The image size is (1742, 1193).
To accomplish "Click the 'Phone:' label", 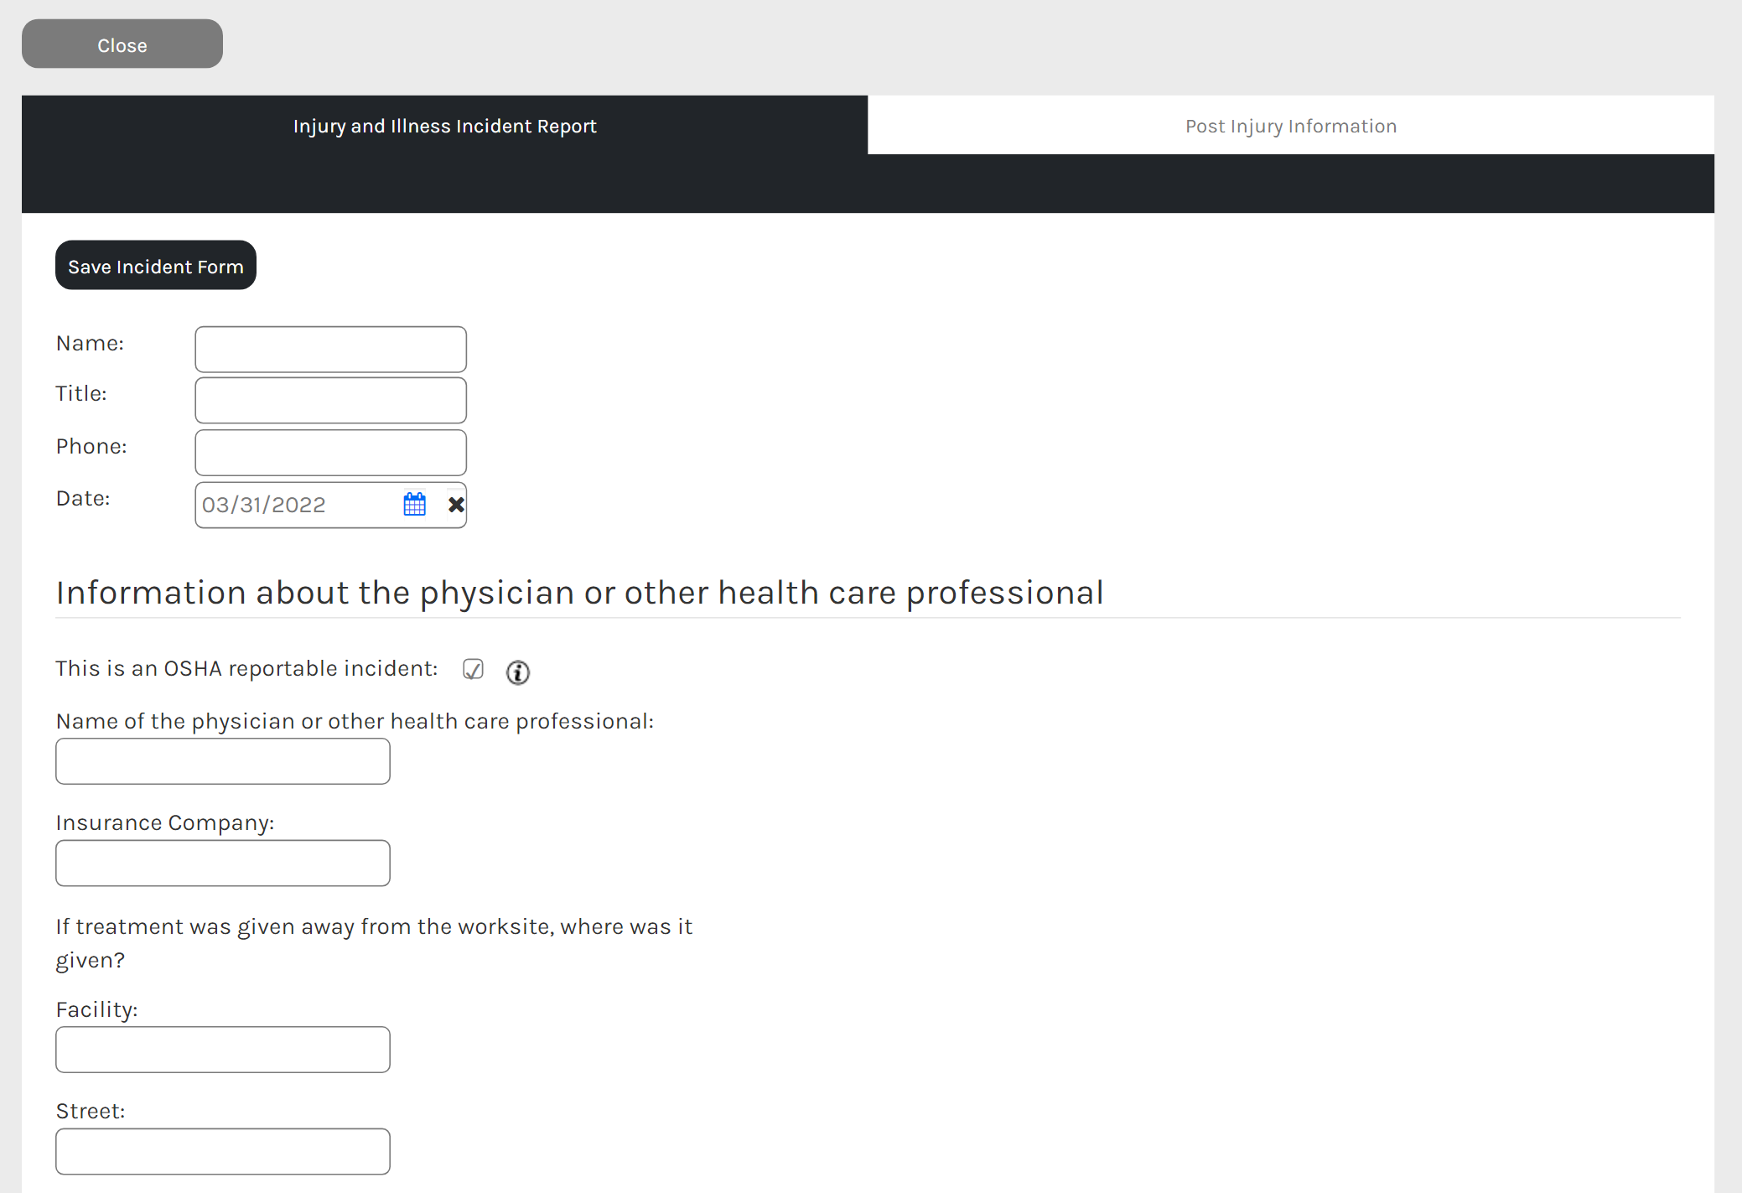I will 91,446.
